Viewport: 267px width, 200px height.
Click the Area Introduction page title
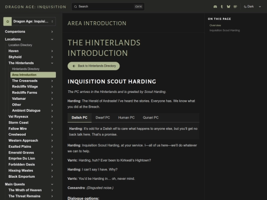pyautogui.click(x=97, y=23)
